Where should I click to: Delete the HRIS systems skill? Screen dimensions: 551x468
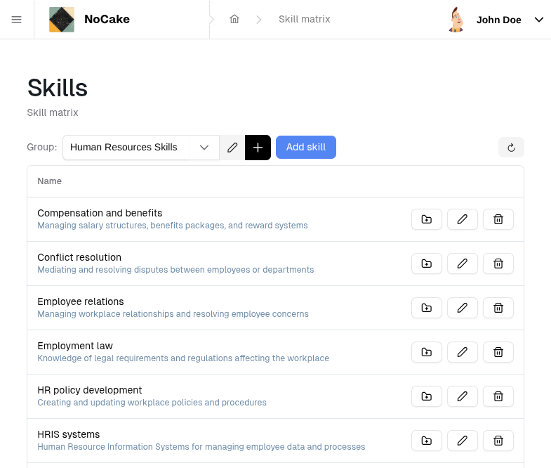tap(498, 441)
